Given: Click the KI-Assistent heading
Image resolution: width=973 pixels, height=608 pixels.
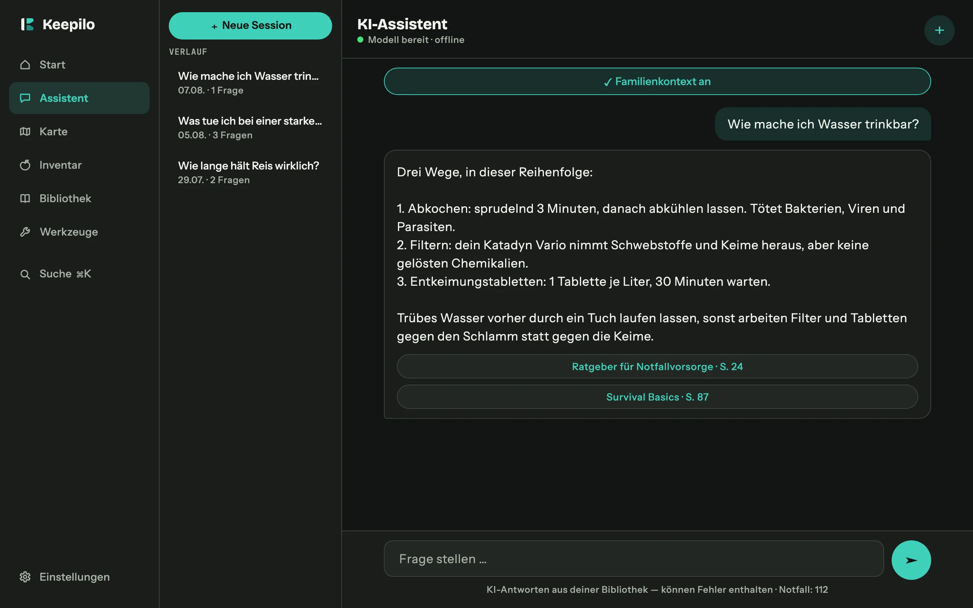Looking at the screenshot, I should pos(402,24).
